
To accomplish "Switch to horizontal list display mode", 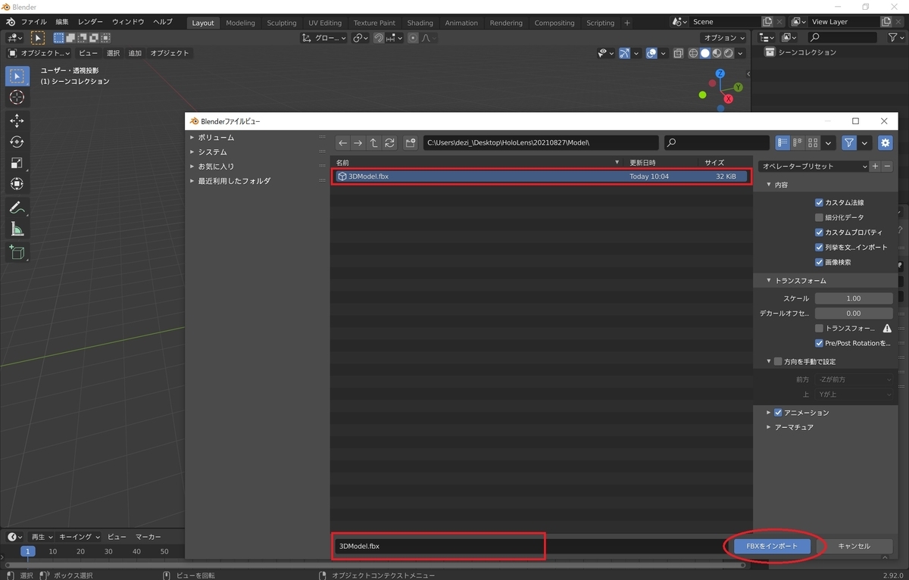I will [x=798, y=142].
